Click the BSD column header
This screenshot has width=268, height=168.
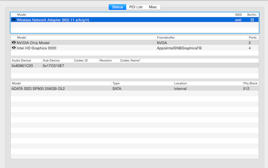(x=238, y=15)
